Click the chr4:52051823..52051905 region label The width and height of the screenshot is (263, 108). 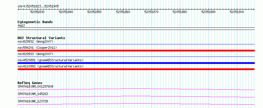[38, 6]
